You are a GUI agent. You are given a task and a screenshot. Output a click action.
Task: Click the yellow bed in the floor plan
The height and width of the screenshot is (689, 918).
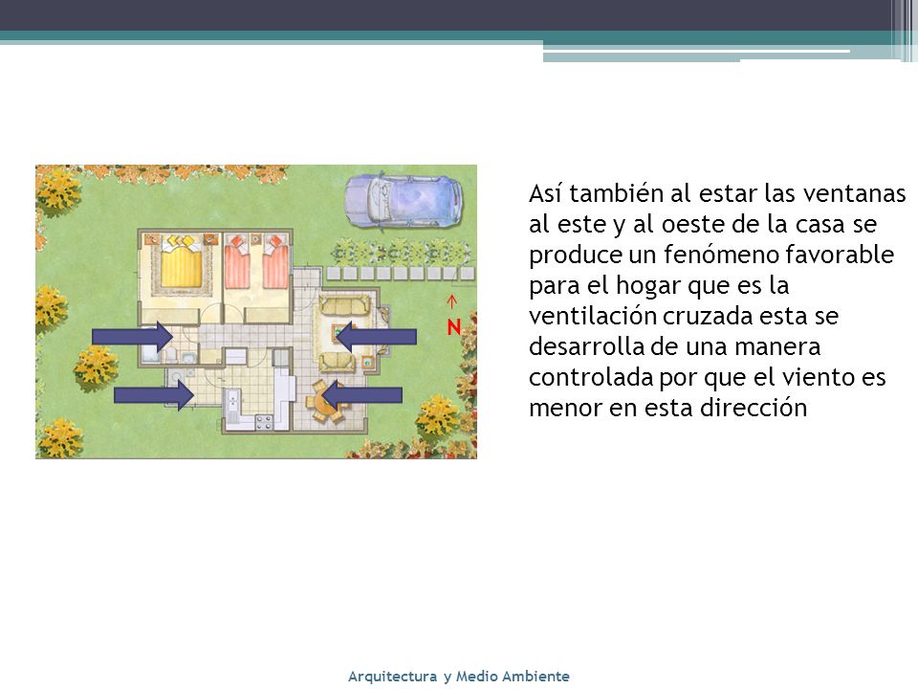click(182, 262)
